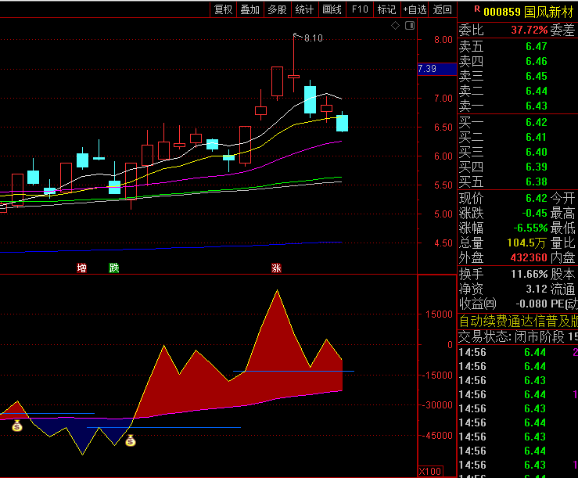
Task: Click 净资 value 3.12
Action: click(537, 289)
